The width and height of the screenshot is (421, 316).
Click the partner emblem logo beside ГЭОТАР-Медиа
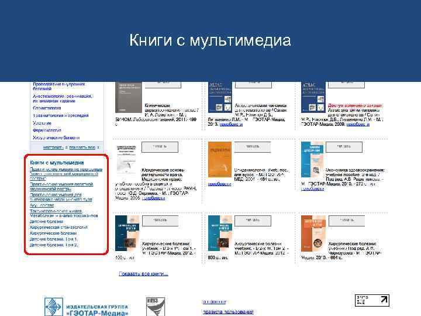click(155, 307)
